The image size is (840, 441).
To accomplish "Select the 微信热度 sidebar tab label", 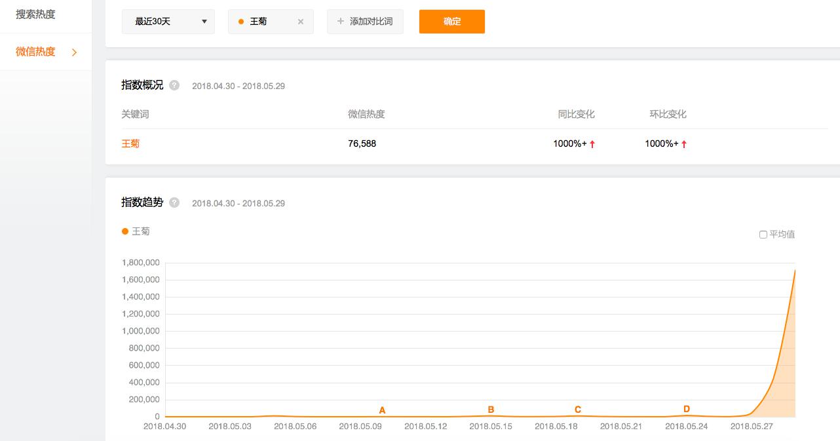I will point(35,52).
